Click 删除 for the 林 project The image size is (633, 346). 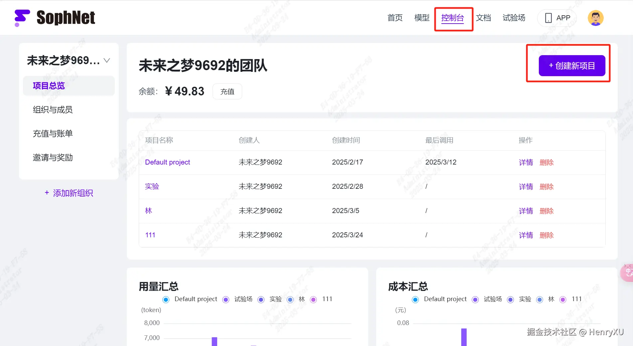[x=547, y=211]
